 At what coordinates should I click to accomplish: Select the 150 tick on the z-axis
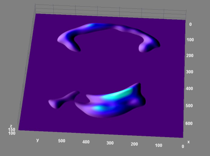tap(11, 130)
